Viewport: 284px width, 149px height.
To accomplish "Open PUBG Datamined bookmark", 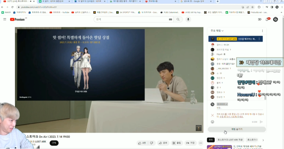I will (170, 12).
